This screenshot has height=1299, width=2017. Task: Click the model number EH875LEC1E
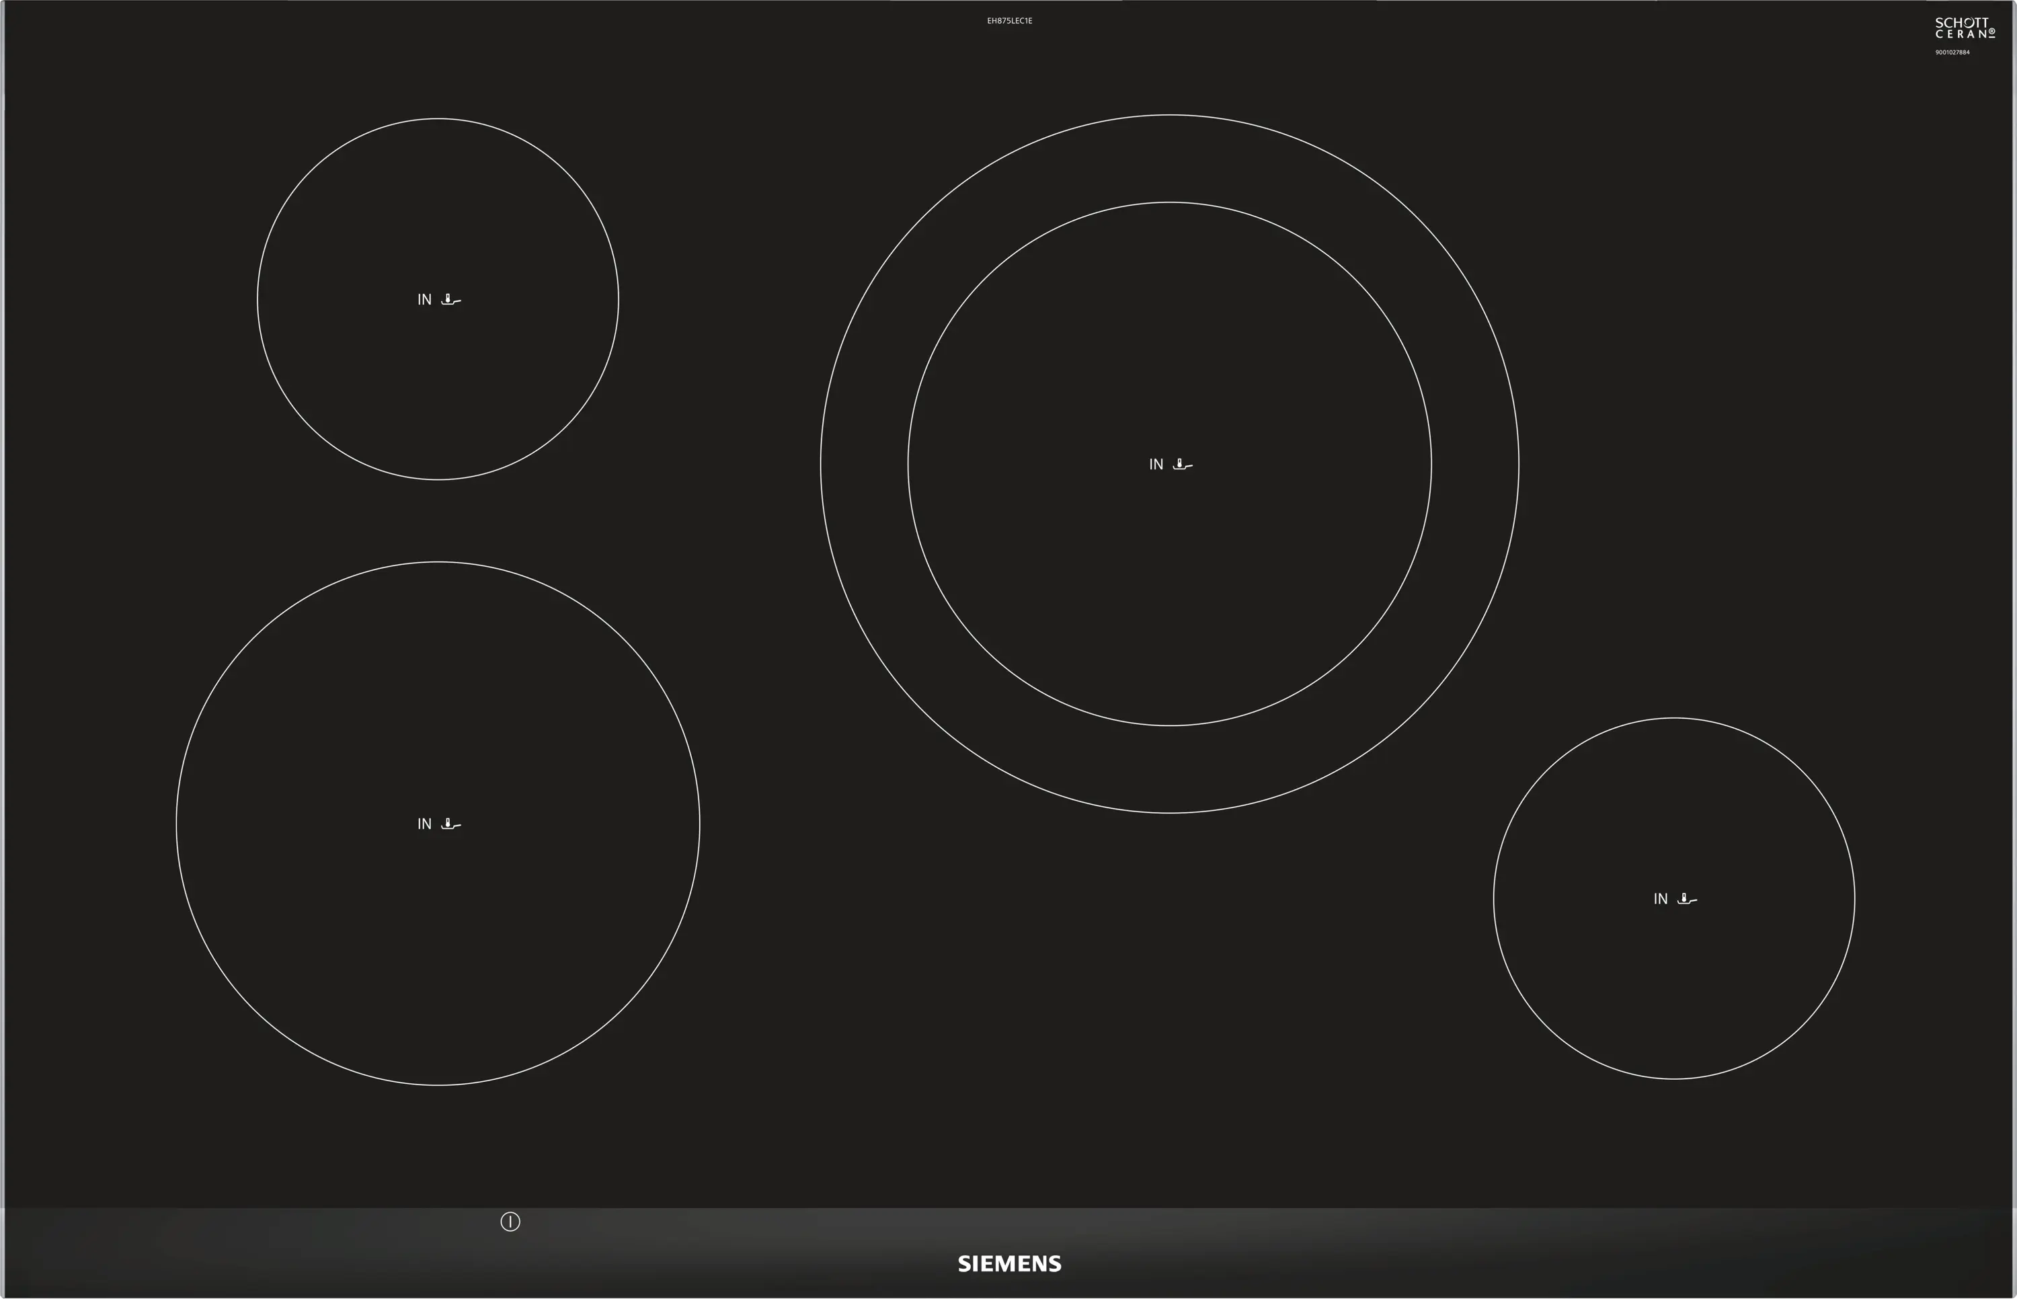(x=1009, y=20)
